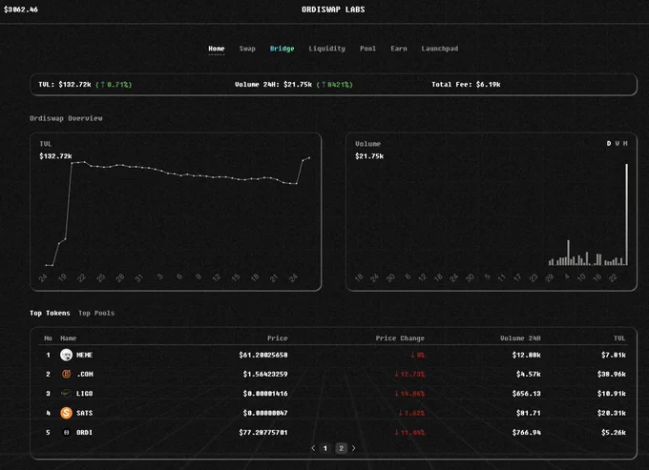The width and height of the screenshot is (649, 470).
Task: Click TVL $132.72k stat in summary bar
Action: 85,84
